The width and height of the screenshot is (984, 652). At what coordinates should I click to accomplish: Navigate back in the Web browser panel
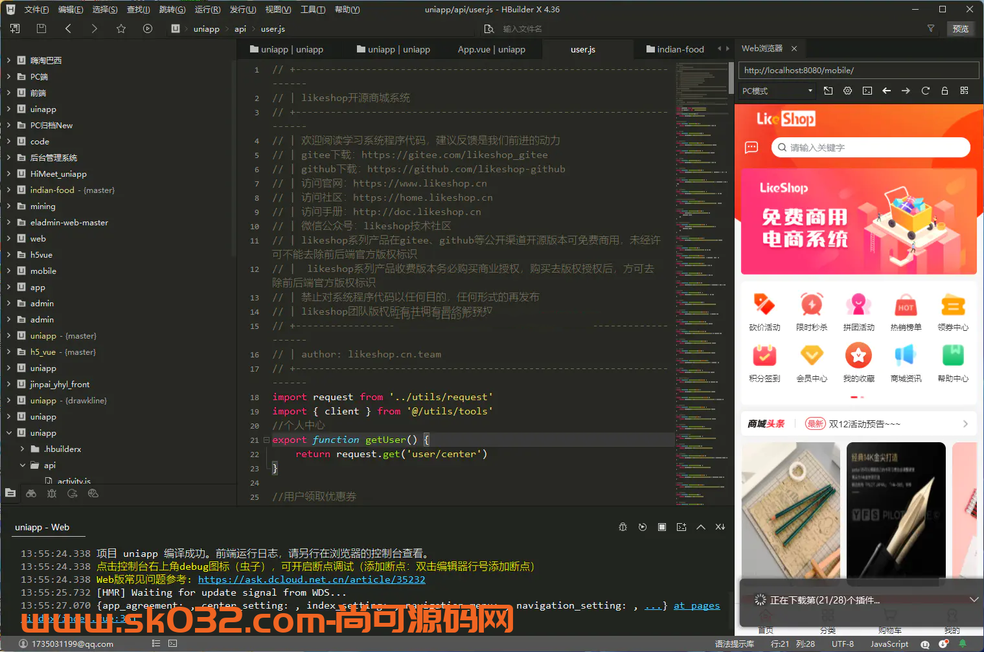887,91
